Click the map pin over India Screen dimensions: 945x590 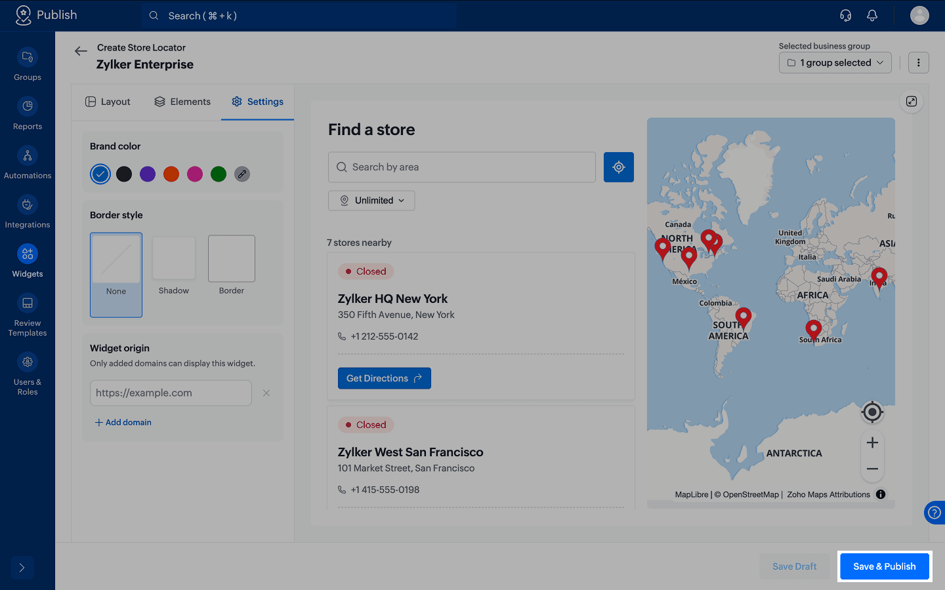879,278
